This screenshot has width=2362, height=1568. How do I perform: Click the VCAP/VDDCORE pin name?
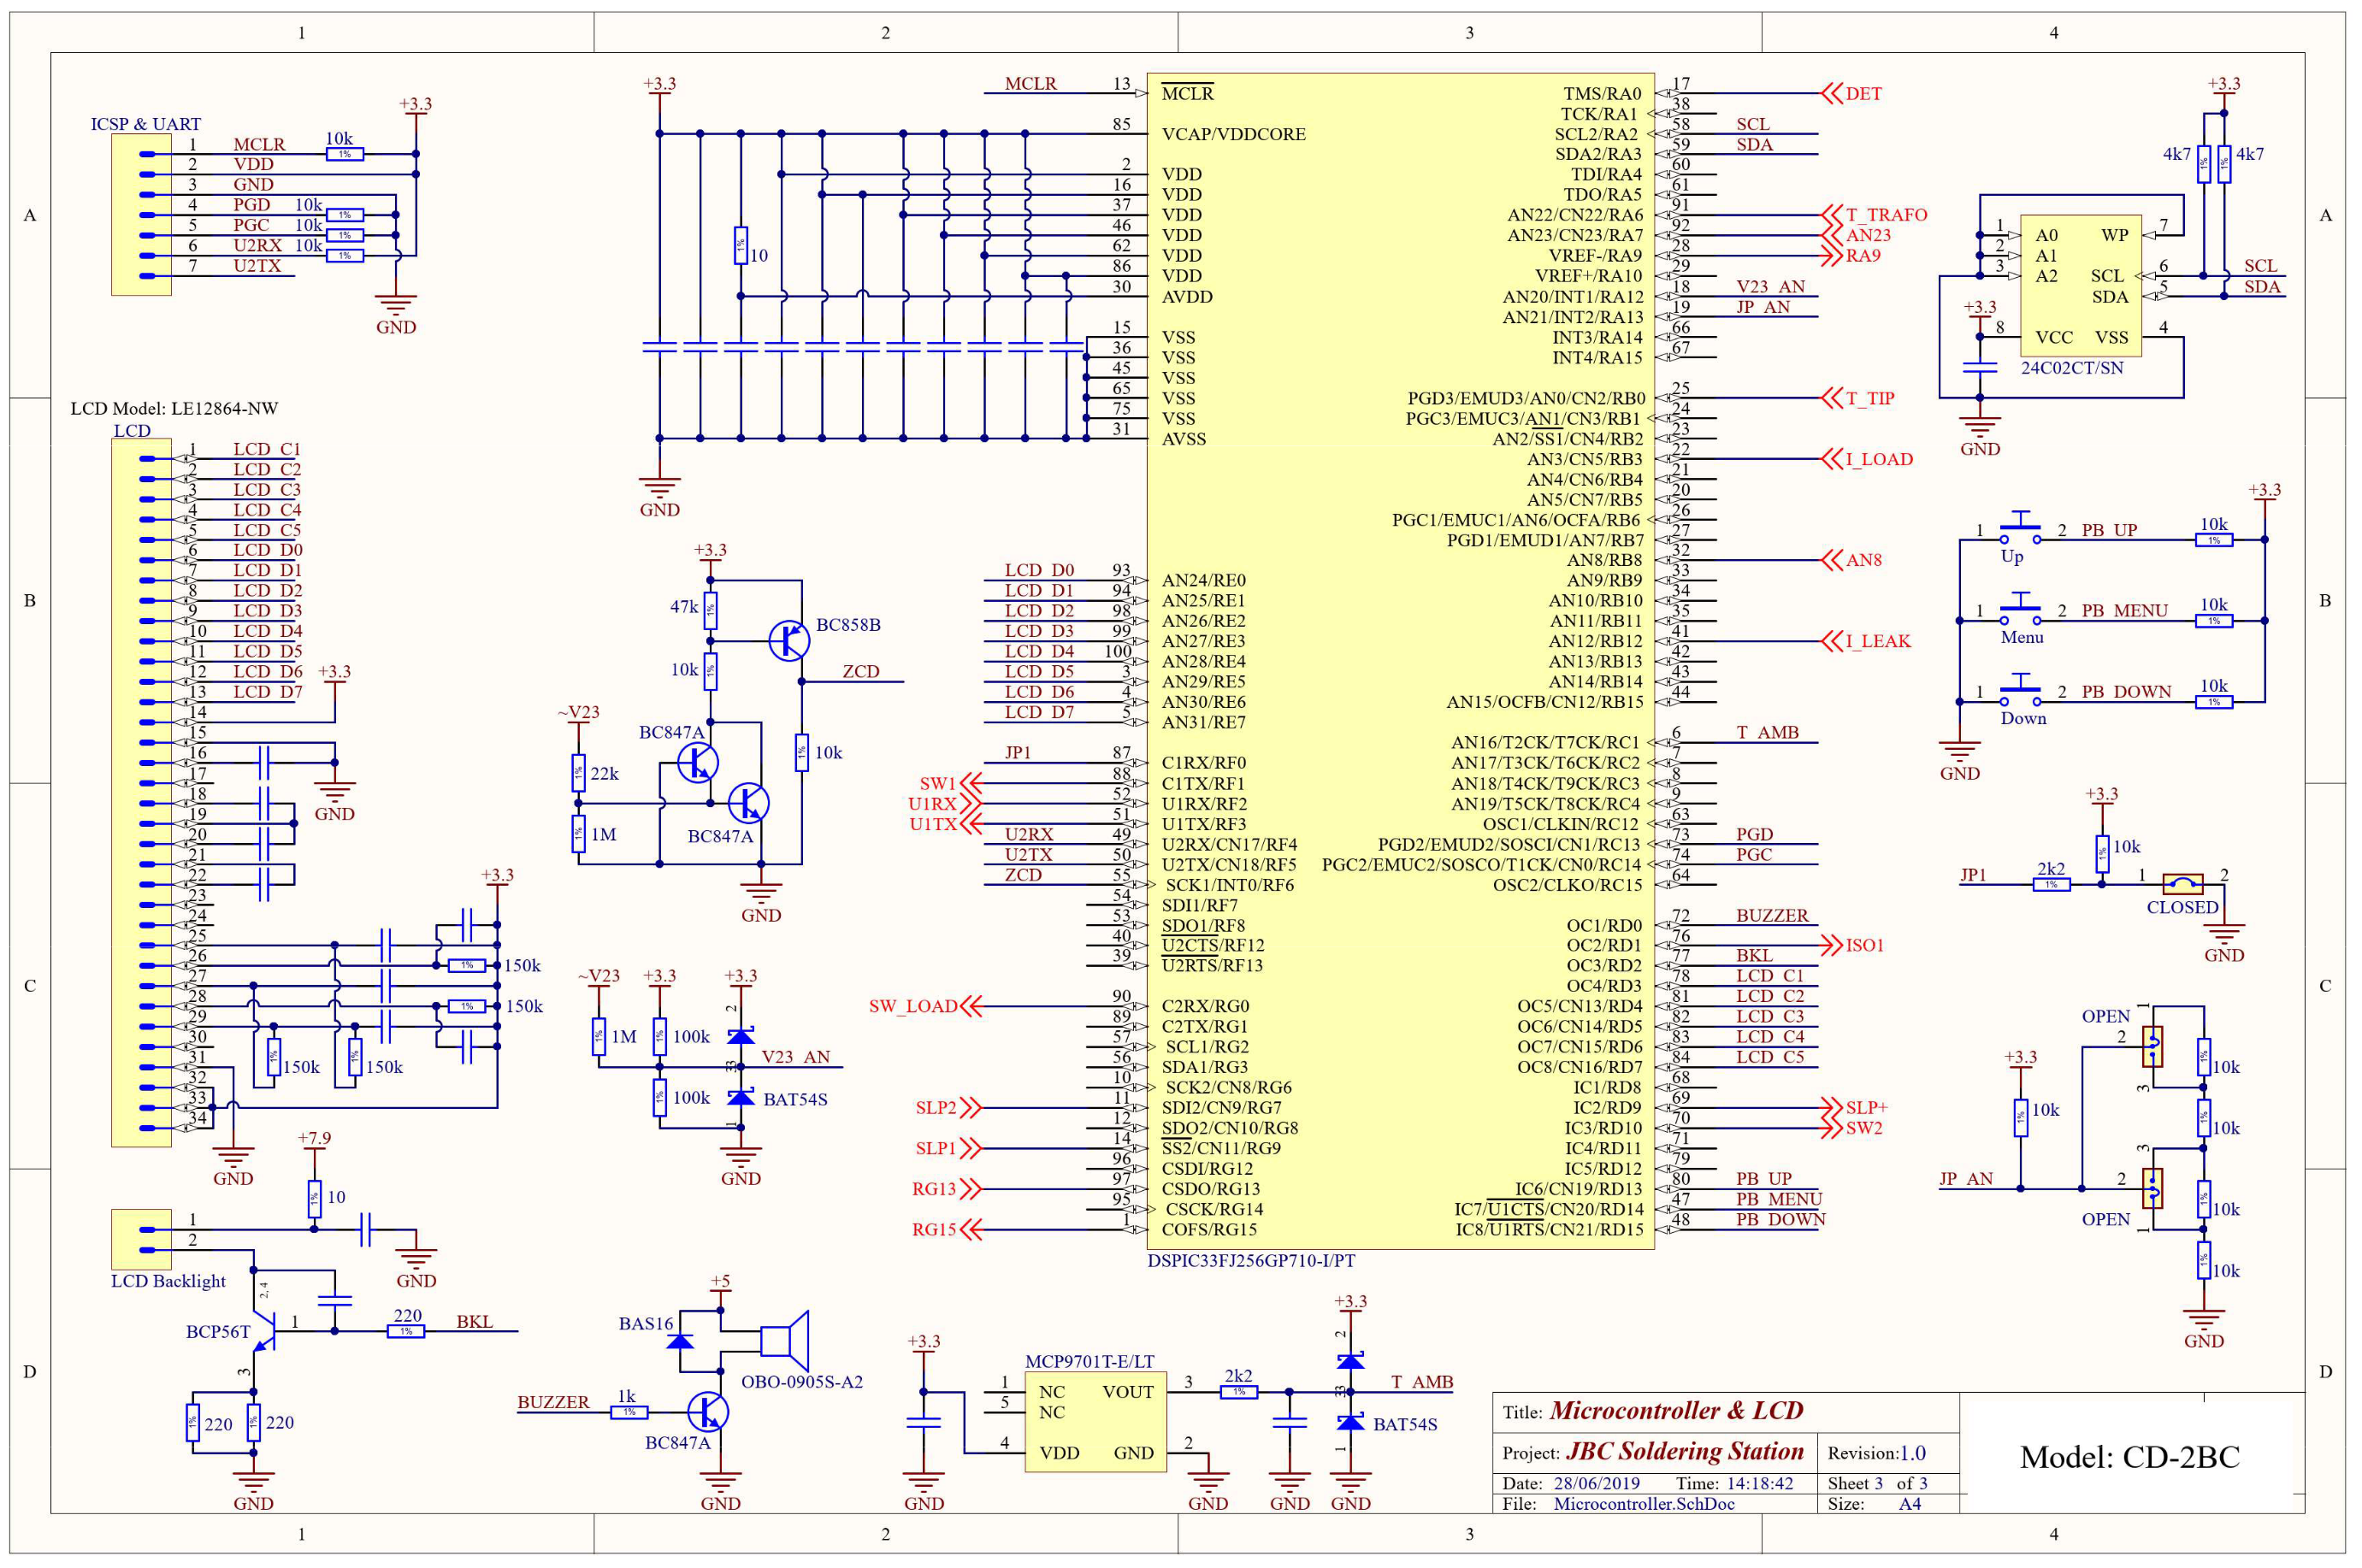(x=1234, y=134)
